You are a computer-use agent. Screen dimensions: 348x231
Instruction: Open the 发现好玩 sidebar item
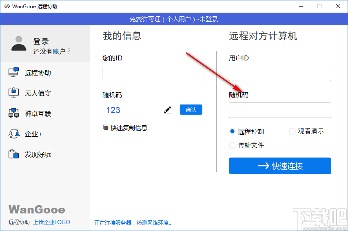tap(38, 155)
